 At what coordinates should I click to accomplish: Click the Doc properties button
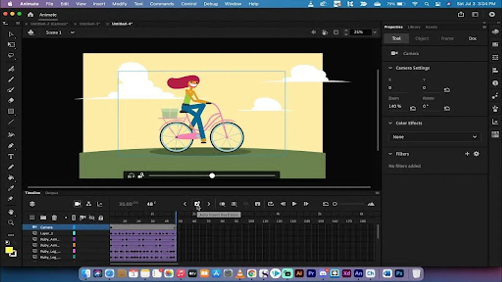click(x=473, y=39)
